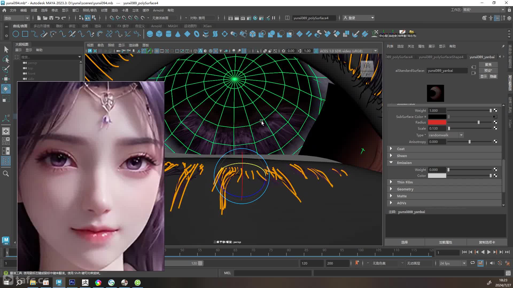The width and height of the screenshot is (513, 288).
Task: Toggle playback loop mode icon
Action: 473,263
